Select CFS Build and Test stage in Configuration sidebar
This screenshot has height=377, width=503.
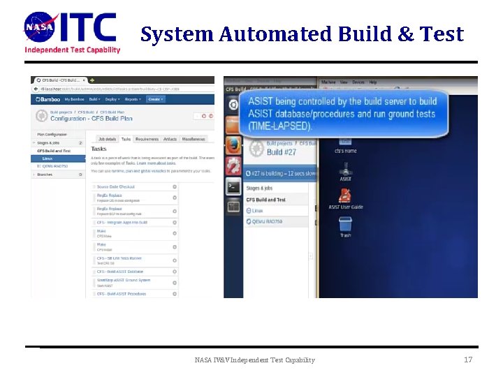point(54,151)
